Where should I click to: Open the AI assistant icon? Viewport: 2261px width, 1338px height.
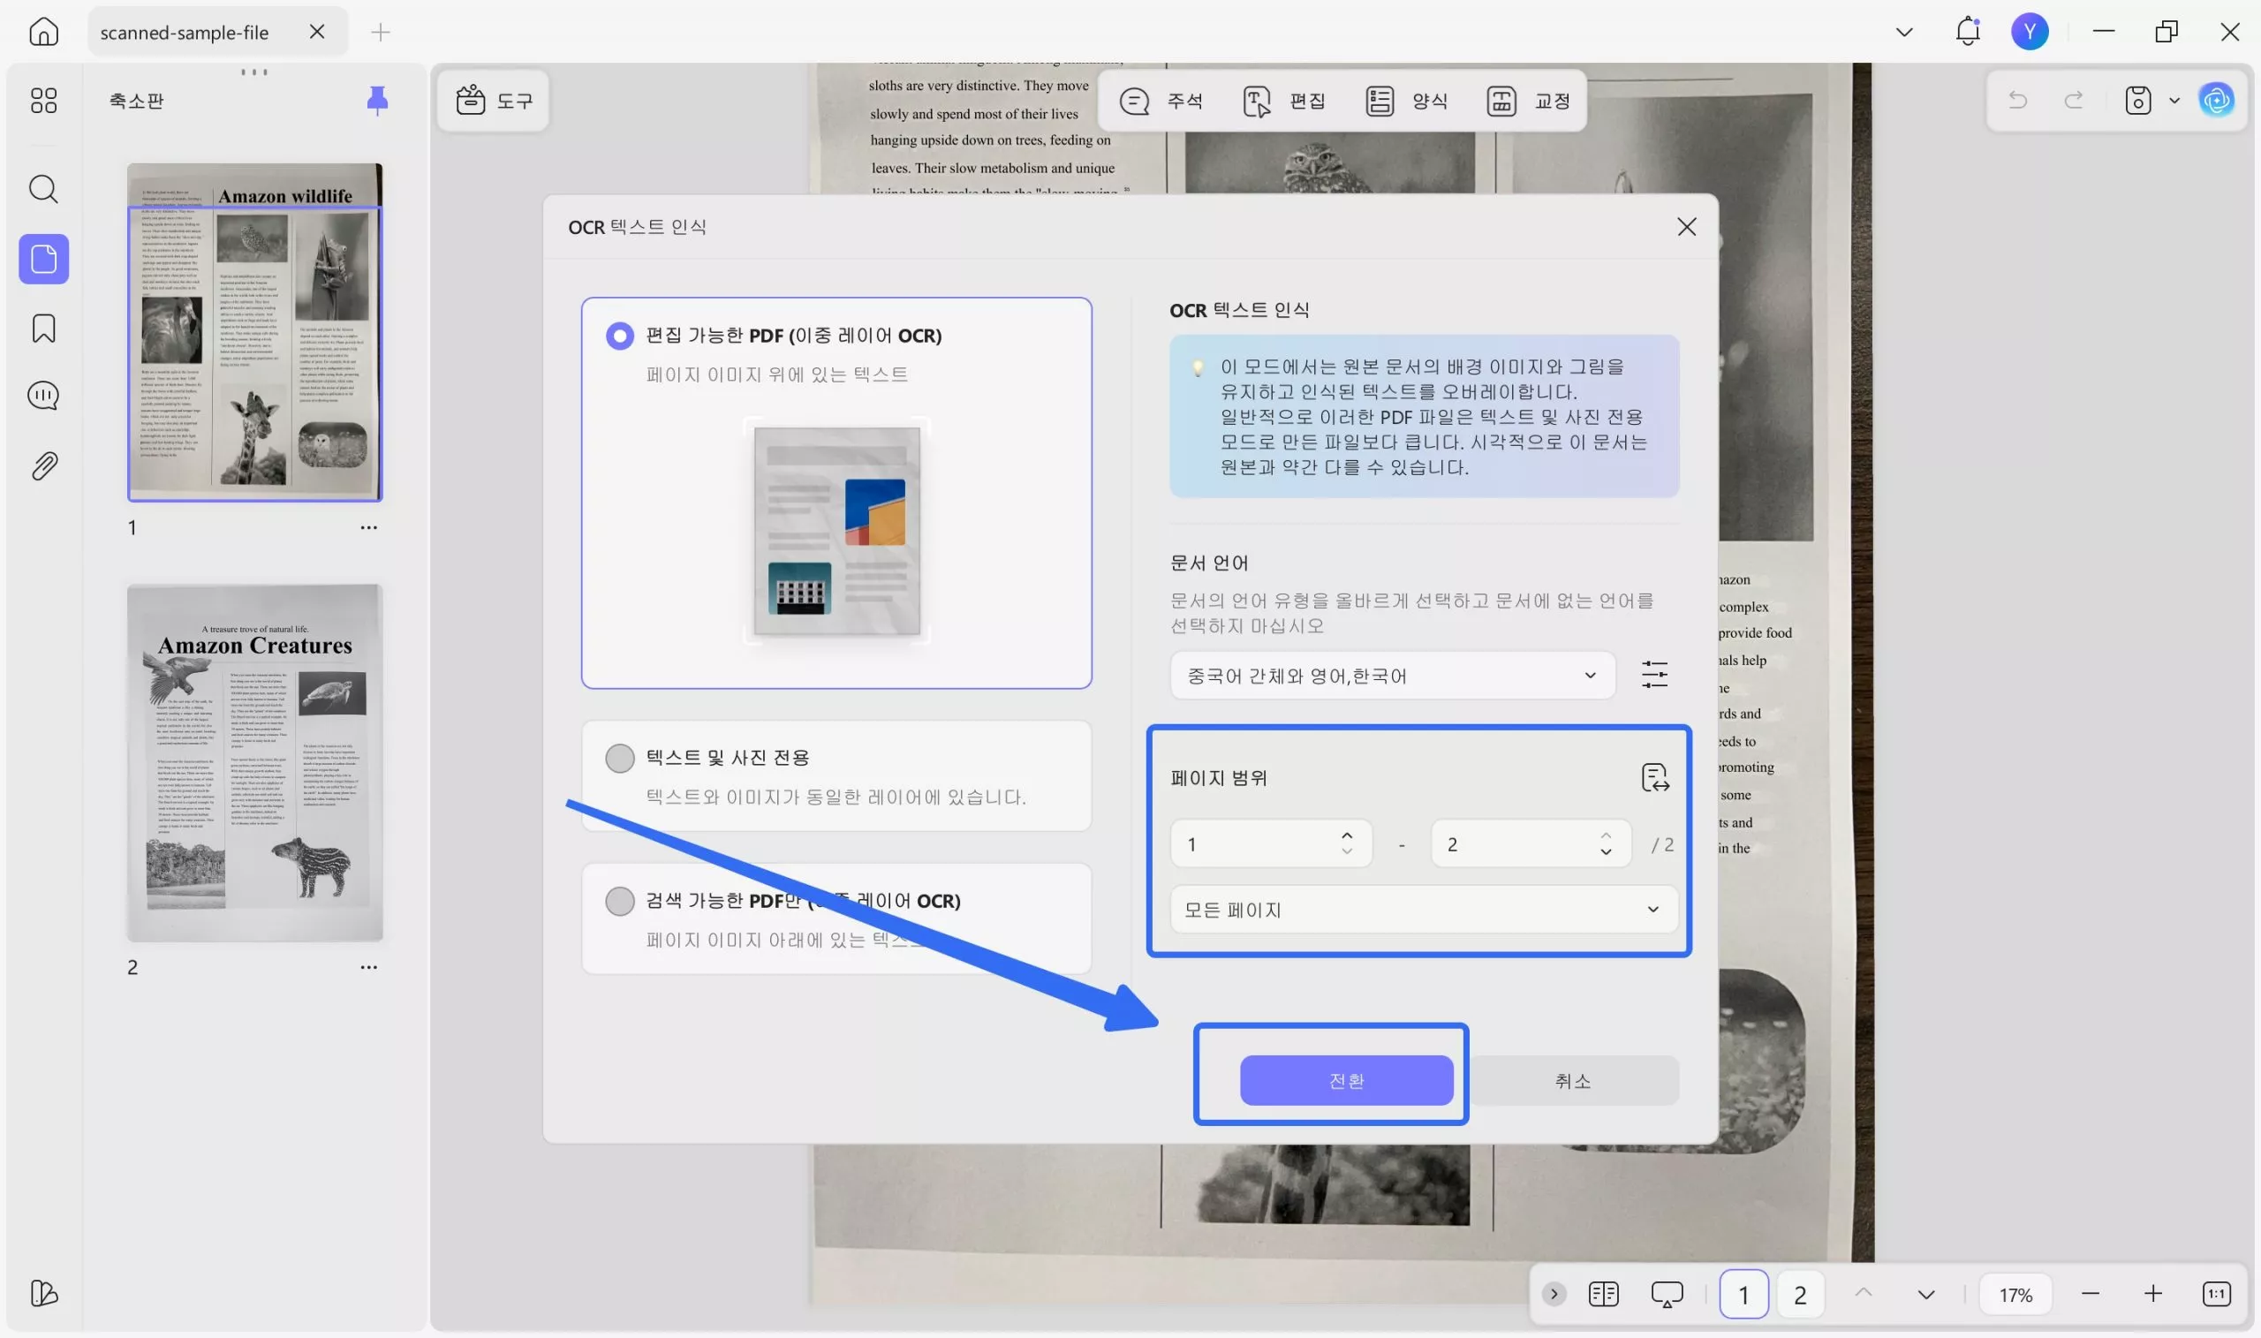2216,100
